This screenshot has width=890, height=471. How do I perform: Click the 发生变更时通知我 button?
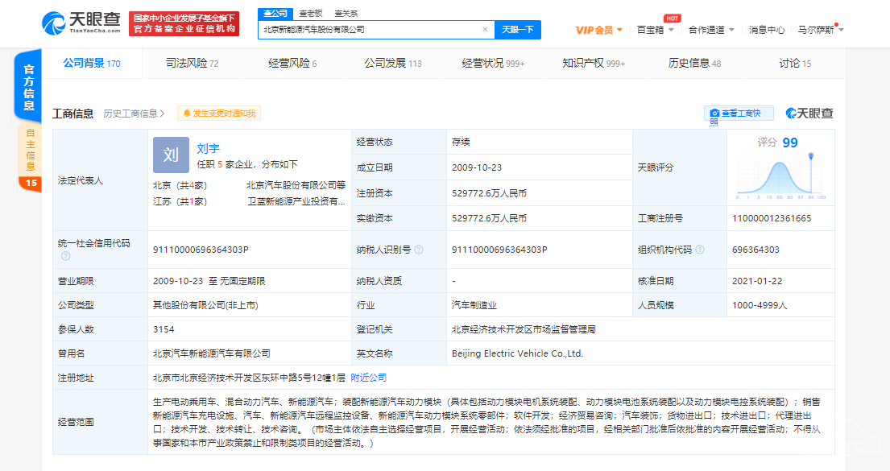pos(219,114)
